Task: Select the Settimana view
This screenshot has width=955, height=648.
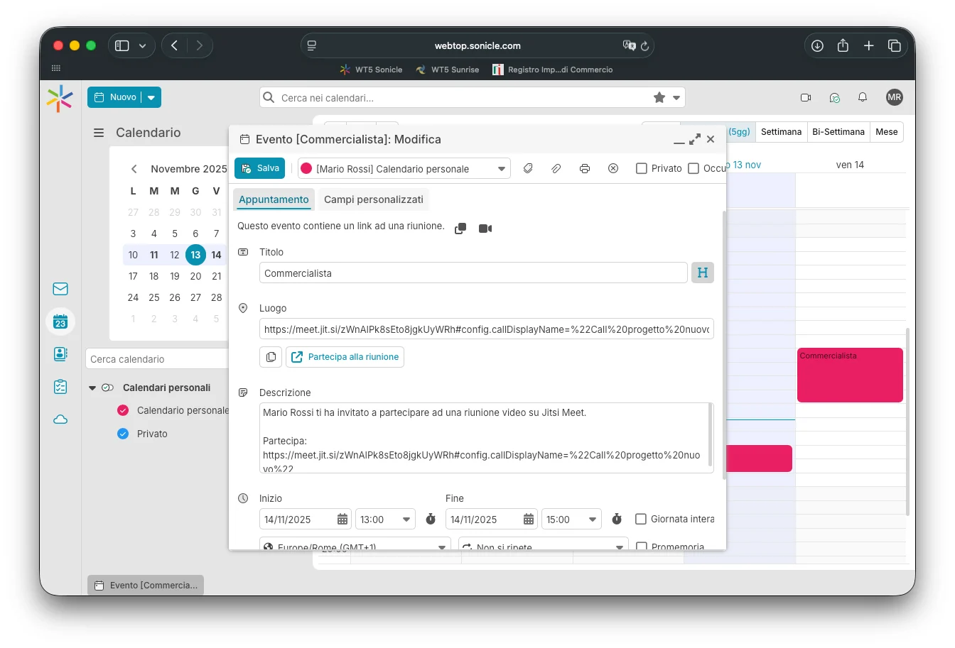Action: click(x=781, y=132)
